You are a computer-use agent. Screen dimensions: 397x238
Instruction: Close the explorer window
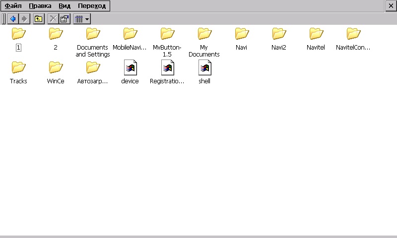tap(391, 6)
